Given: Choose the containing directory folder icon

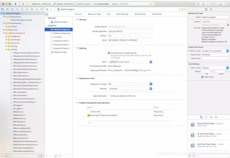Looking at the screenshot, I should click(x=228, y=25).
